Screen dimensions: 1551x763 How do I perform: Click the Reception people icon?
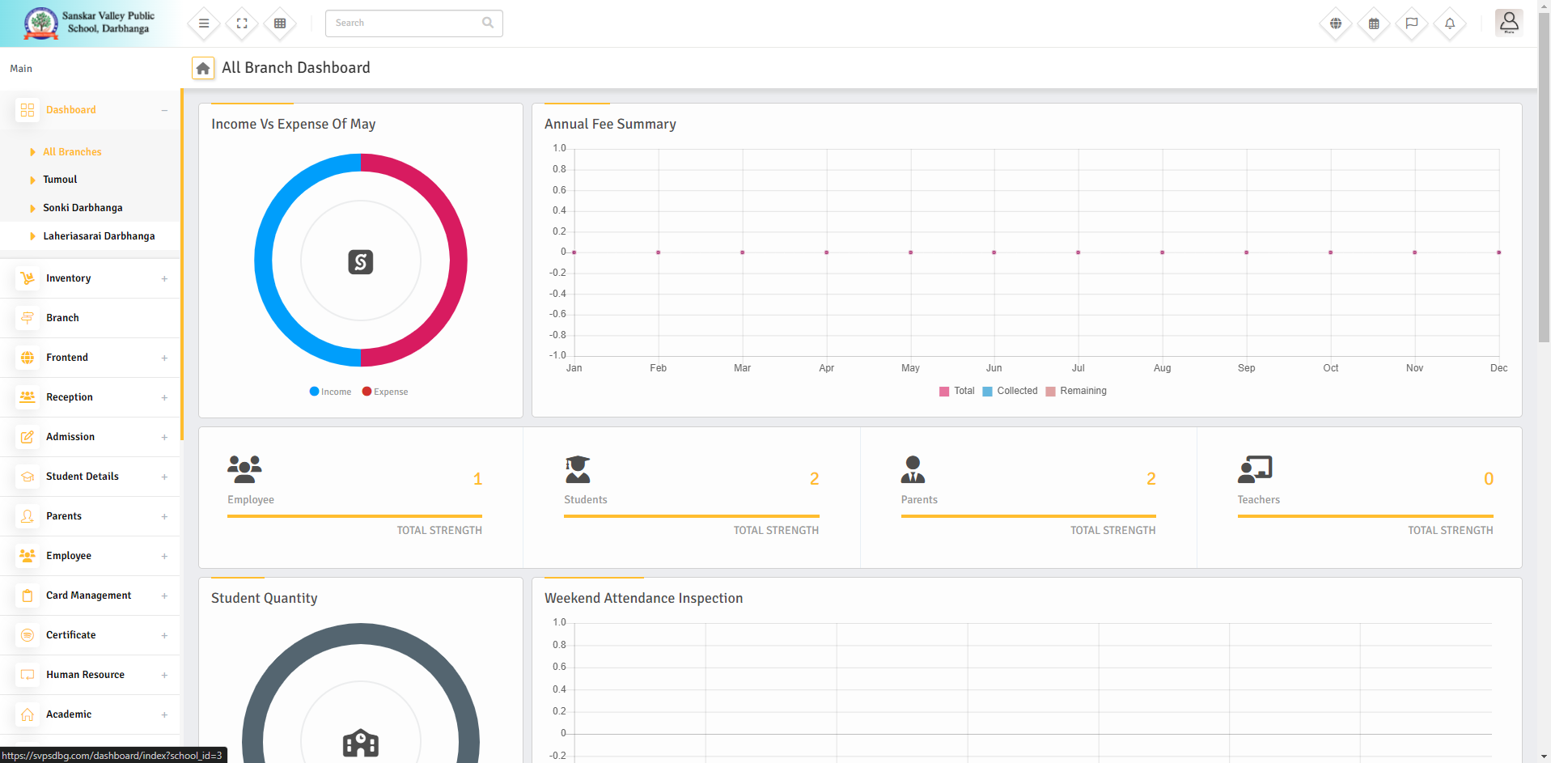point(28,397)
